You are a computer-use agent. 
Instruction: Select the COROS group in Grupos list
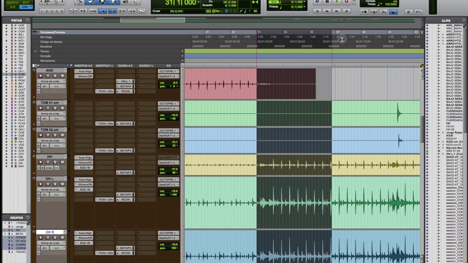(x=20, y=248)
